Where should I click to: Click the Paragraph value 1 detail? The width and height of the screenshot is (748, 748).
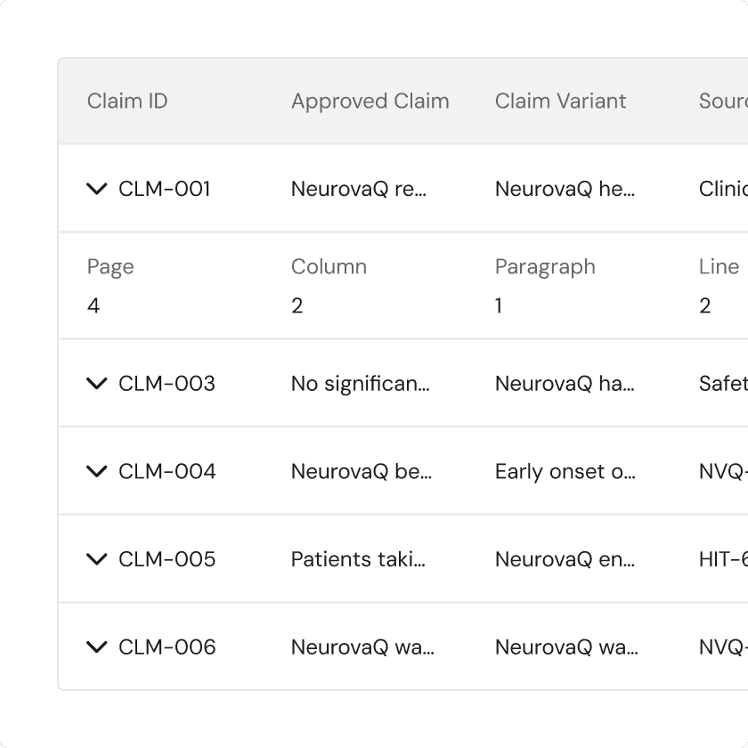point(499,305)
